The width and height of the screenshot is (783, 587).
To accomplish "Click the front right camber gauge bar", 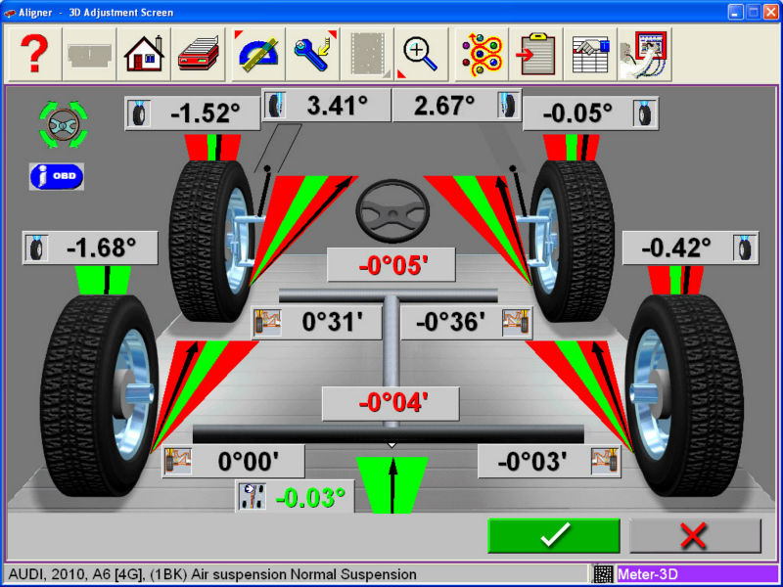I will coord(573,147).
